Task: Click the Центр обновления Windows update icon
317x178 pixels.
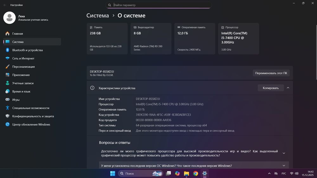Action: click(x=8, y=124)
